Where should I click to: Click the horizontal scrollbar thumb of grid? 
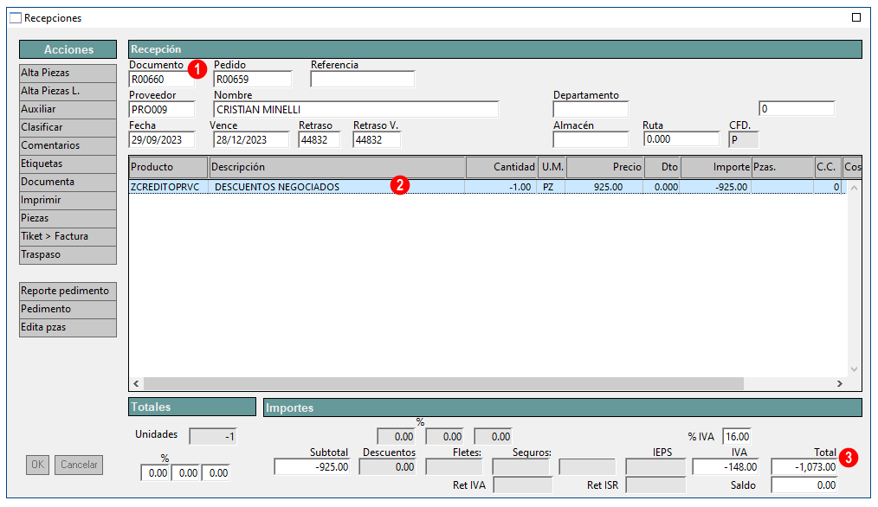point(443,383)
